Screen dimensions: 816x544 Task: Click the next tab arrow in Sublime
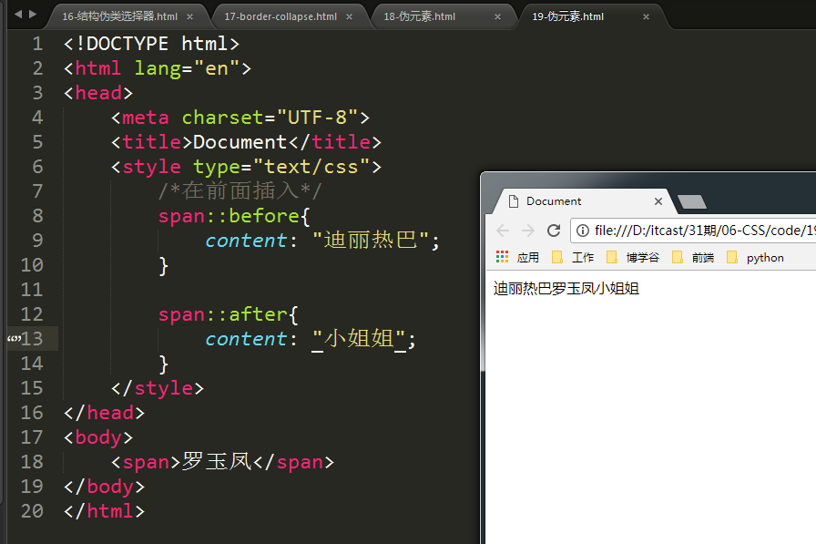click(x=33, y=14)
